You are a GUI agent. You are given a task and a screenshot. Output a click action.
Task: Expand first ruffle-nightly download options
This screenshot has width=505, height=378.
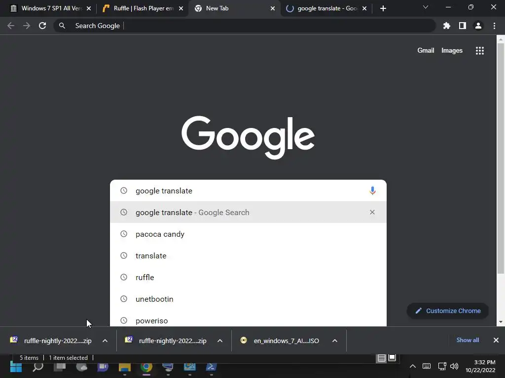click(105, 341)
